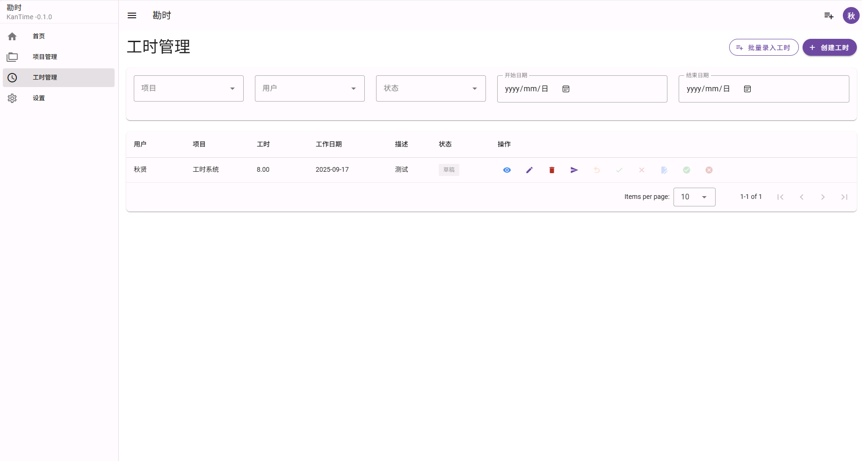
Task: Delete the 秋贤 timesheet row with the trash icon
Action: [551, 170]
